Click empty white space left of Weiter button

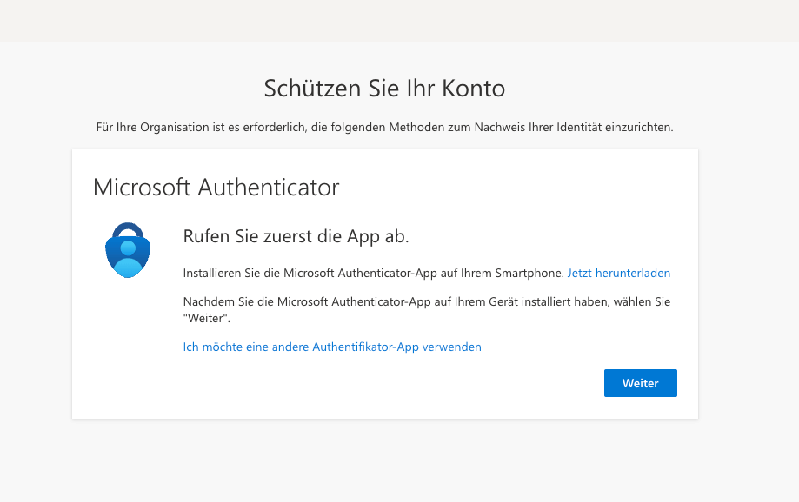391,383
